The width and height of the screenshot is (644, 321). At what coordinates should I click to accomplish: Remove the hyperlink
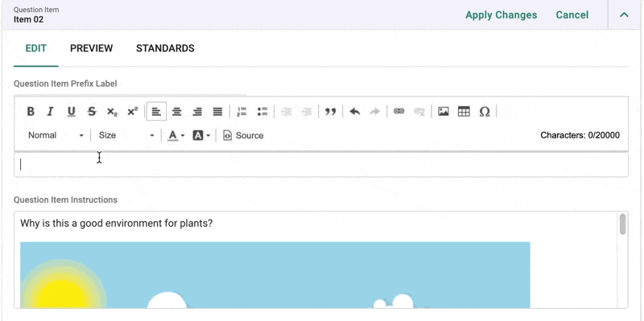coord(419,112)
